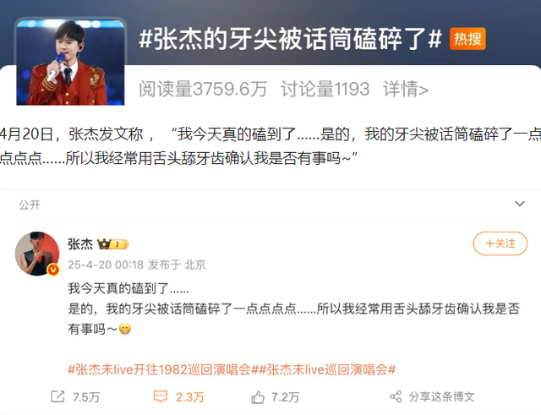
Task: Click the share icon beside 分享这条博文
Action: pyautogui.click(x=396, y=396)
